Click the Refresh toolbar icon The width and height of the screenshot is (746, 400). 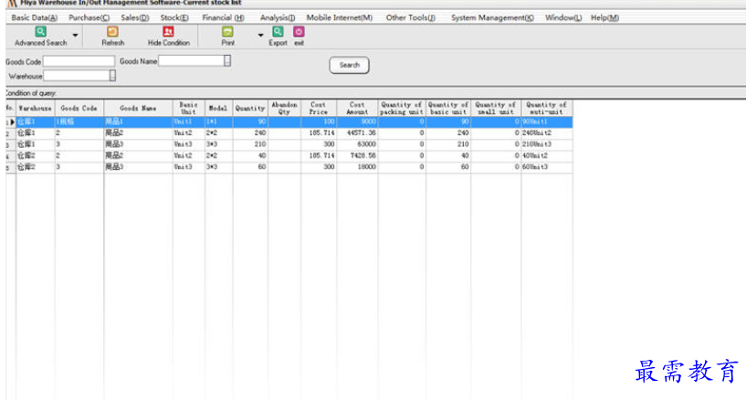click(112, 32)
